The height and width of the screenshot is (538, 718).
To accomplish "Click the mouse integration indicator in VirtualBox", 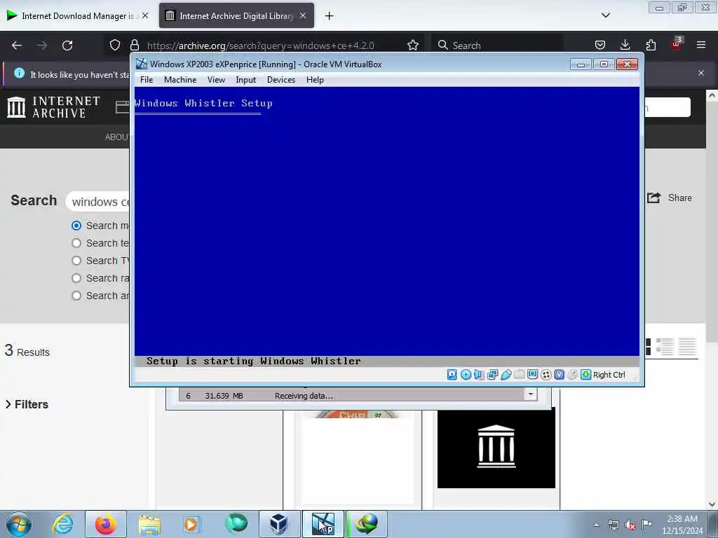I will pos(572,375).
